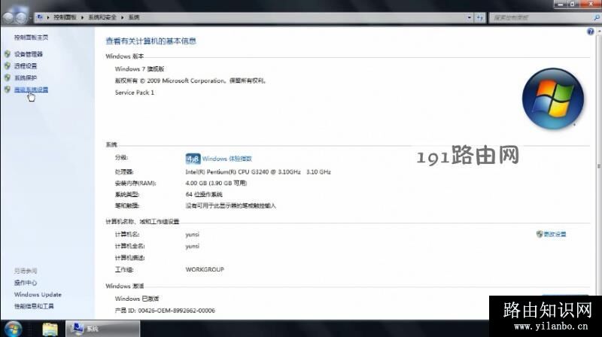Viewport: 602px width, 337px height.
Task: Click the address bar refresh button
Action: point(480,17)
